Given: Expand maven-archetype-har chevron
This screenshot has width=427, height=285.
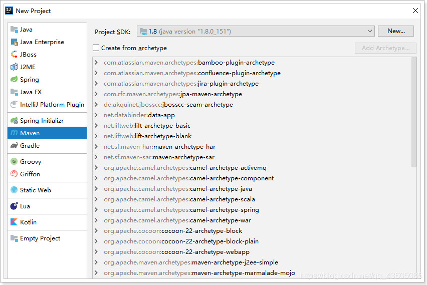Looking at the screenshot, I should coord(96,146).
